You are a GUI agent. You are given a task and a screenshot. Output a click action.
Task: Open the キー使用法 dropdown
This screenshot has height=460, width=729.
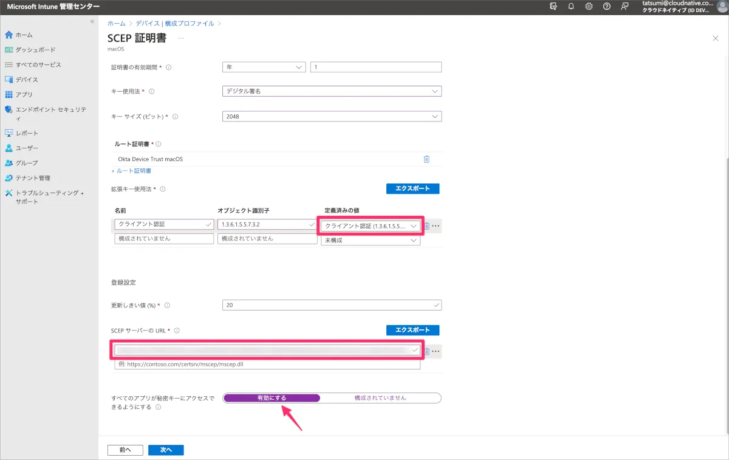point(332,91)
